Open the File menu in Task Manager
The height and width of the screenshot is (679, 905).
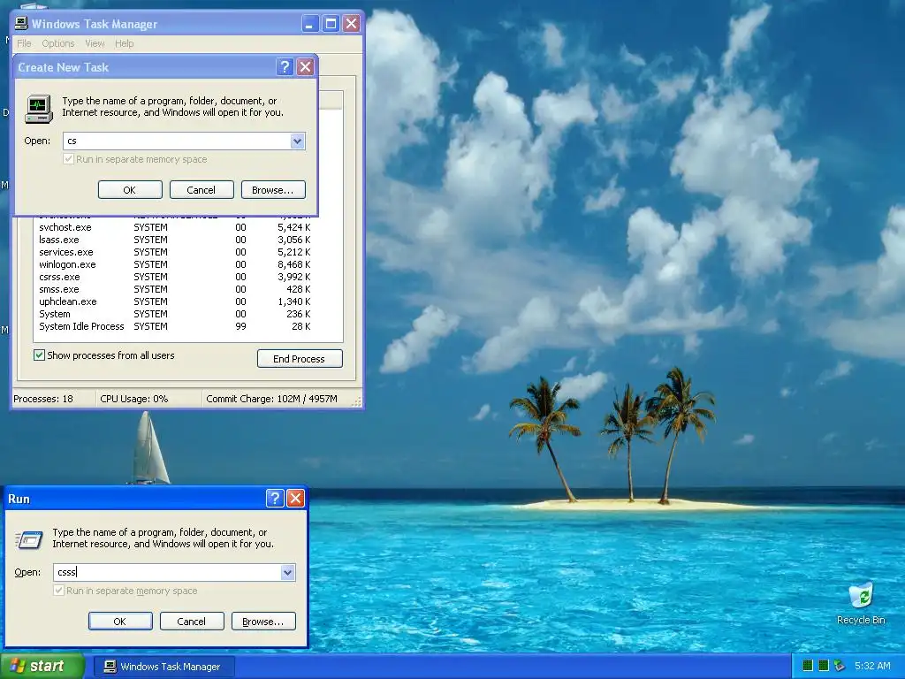tap(24, 43)
